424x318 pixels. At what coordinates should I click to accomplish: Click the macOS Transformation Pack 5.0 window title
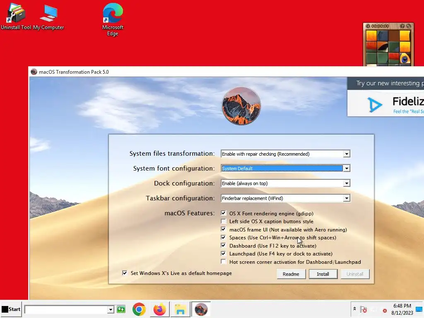(74, 72)
